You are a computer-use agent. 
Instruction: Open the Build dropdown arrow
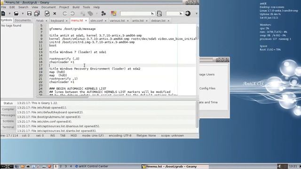pyautogui.click(x=96, y=14)
